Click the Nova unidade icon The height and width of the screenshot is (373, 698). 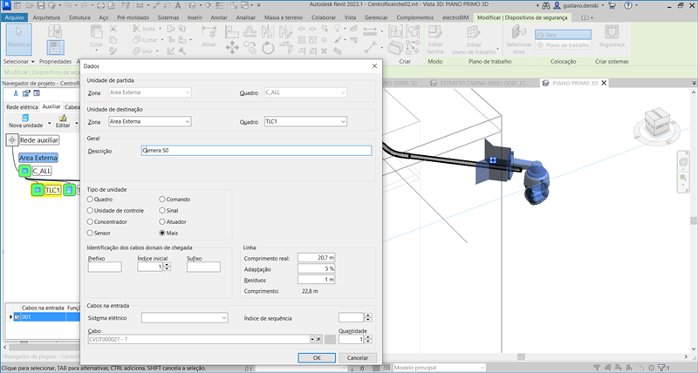(x=25, y=118)
